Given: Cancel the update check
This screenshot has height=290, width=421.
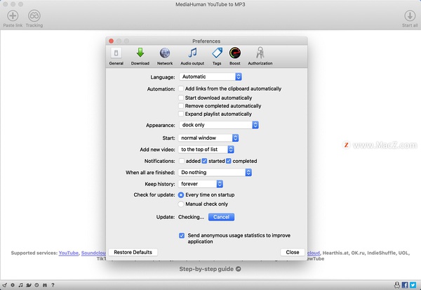Looking at the screenshot, I should [x=221, y=217].
